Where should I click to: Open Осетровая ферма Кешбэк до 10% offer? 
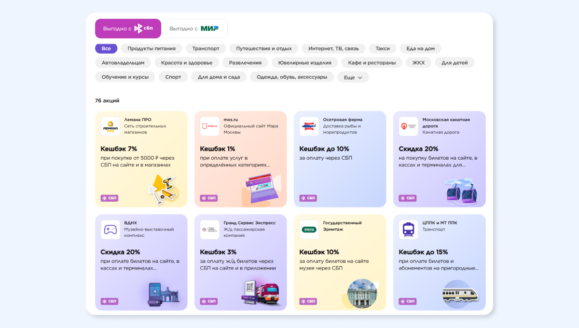340,159
